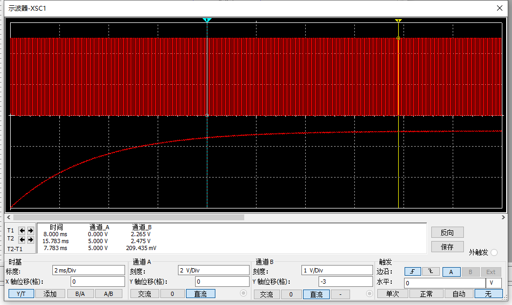The image size is (512, 305).
Task: Click the trigger 水平 level field
Action: pyautogui.click(x=445, y=283)
